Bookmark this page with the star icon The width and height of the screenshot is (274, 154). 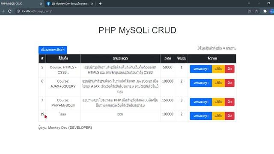click(x=256, y=11)
